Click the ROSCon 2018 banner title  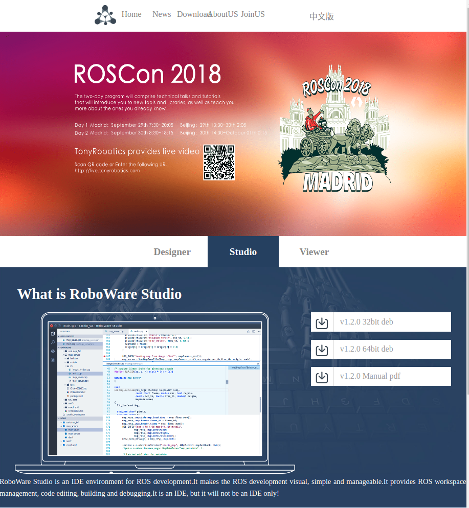tap(147, 74)
